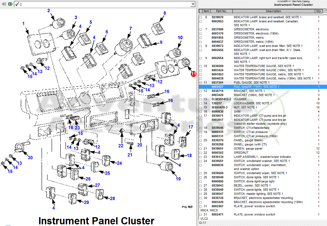Select callout 5 in the diagram
The height and width of the screenshot is (226, 327).
91,22
